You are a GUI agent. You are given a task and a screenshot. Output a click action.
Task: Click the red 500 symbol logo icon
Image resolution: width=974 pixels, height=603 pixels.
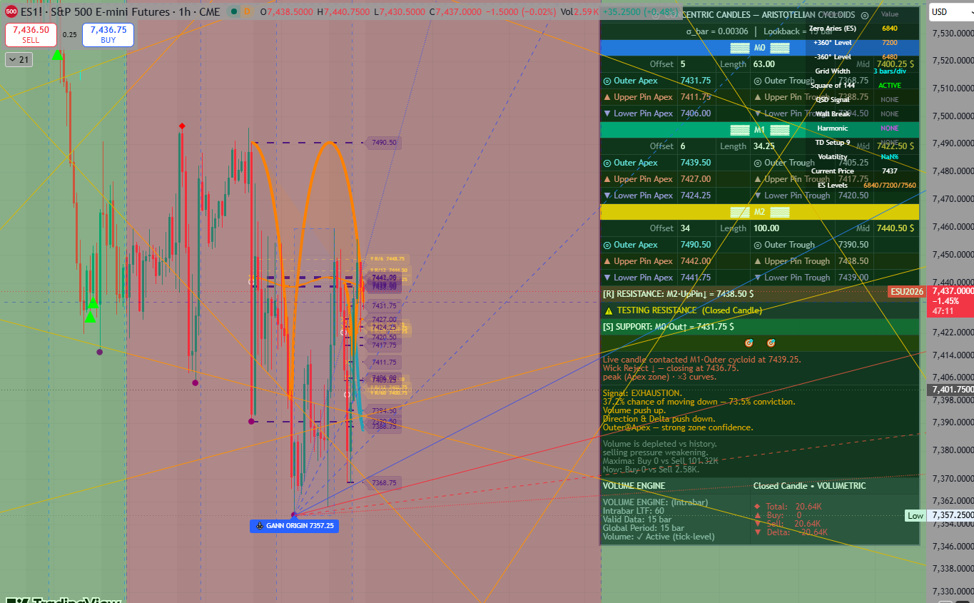pyautogui.click(x=11, y=12)
